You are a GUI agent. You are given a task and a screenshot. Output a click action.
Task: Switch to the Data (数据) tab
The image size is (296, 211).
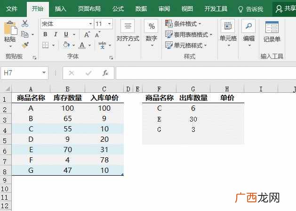click(141, 8)
